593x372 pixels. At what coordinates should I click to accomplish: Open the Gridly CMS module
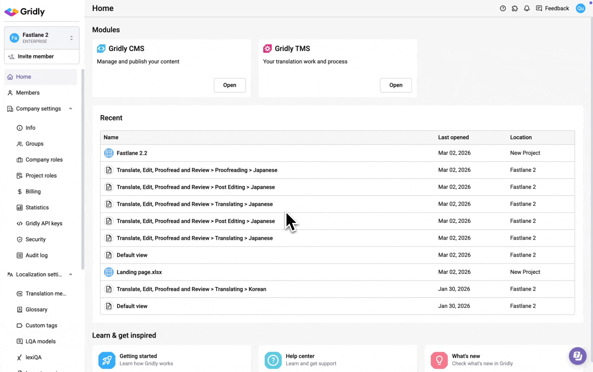[x=229, y=85]
